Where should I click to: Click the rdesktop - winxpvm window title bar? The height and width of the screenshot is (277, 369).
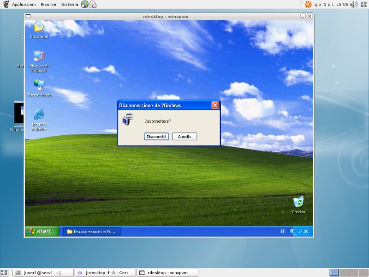pyautogui.click(x=166, y=17)
